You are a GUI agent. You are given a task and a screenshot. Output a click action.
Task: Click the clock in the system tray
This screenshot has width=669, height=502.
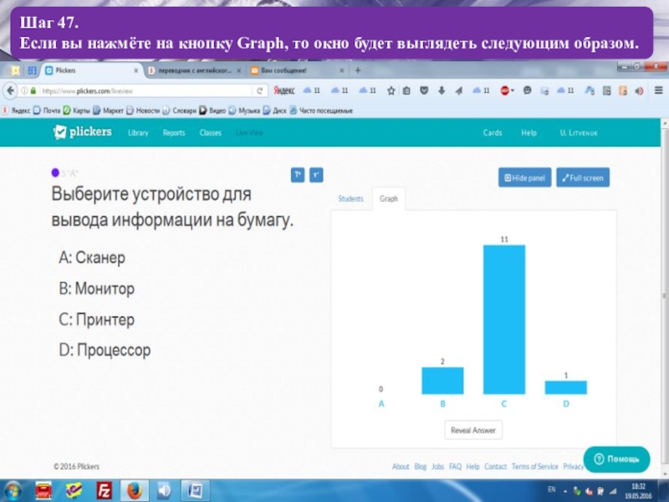(638, 491)
